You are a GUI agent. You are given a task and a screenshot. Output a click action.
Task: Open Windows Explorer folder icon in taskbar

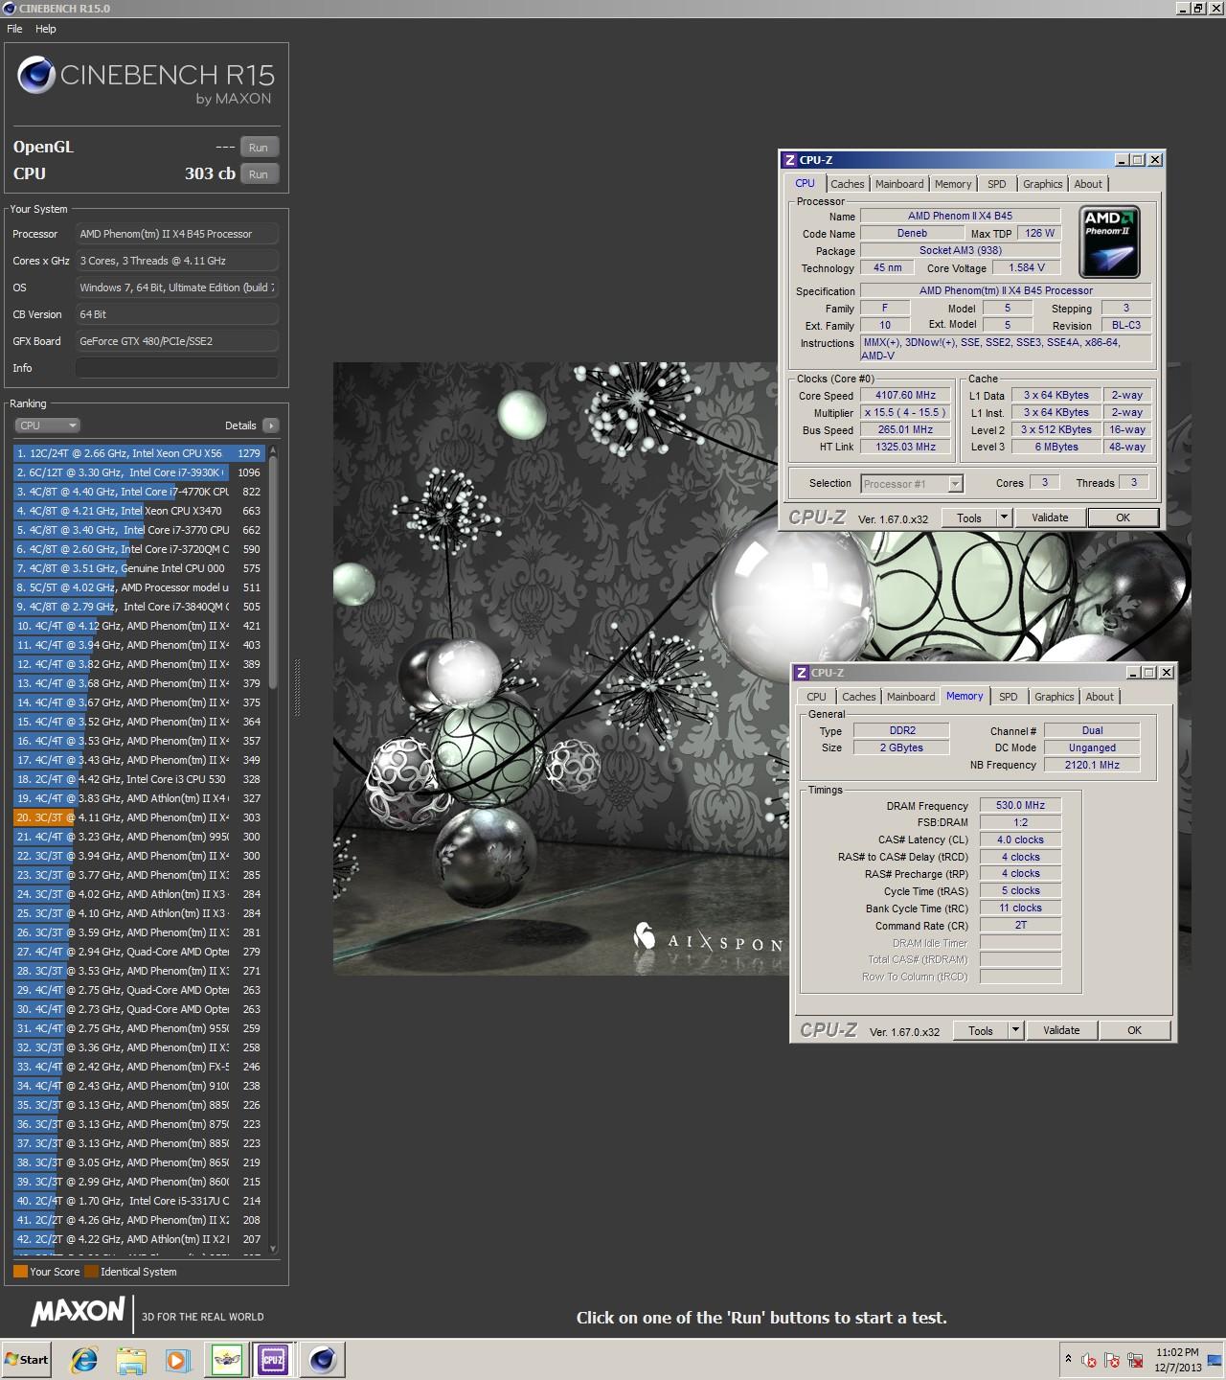[131, 1359]
